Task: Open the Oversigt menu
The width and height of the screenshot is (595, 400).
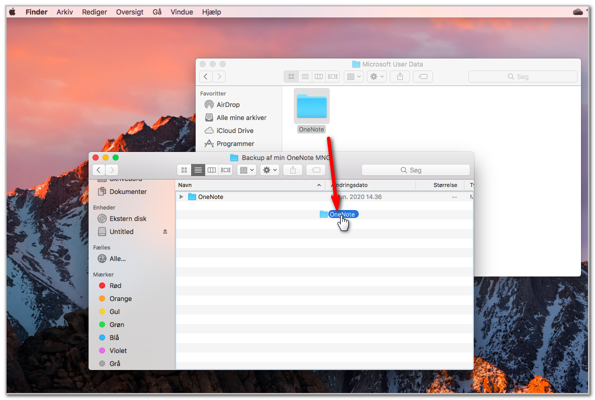Action: pyautogui.click(x=130, y=12)
